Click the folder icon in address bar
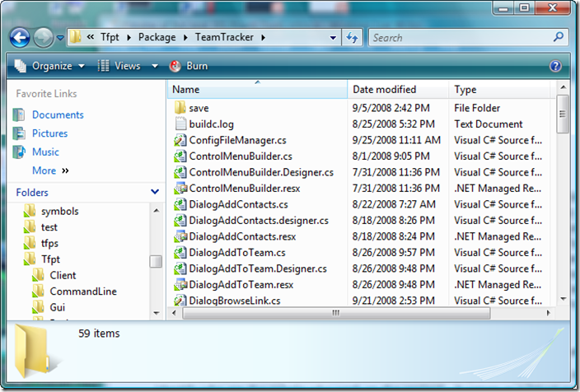 pos(76,36)
